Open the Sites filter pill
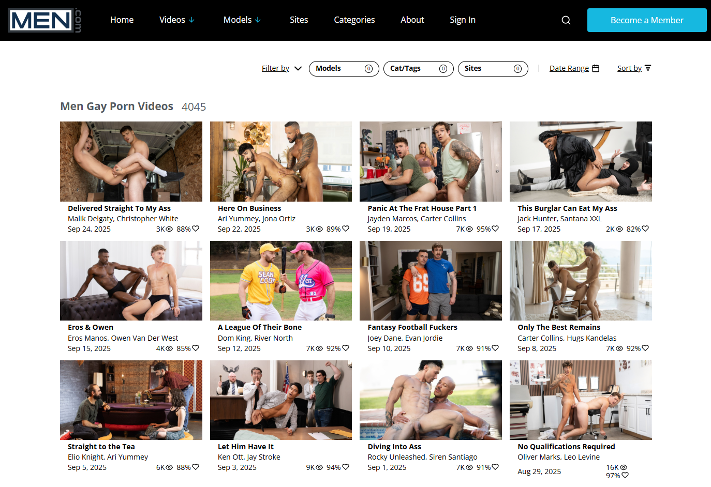This screenshot has height=487, width=711. [493, 69]
